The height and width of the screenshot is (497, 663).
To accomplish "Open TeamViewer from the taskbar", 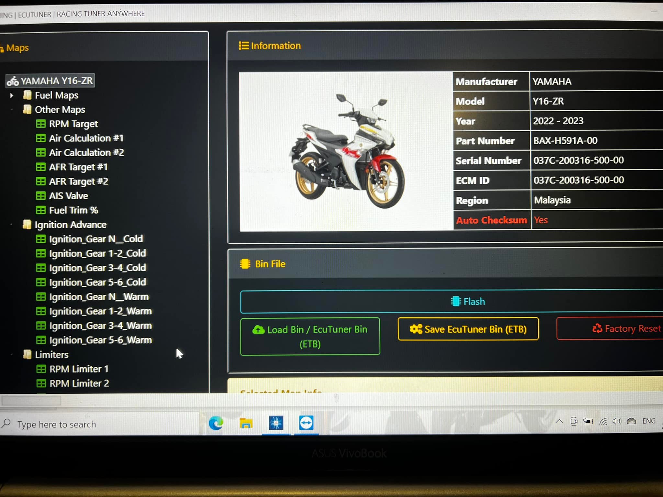I will (x=306, y=423).
